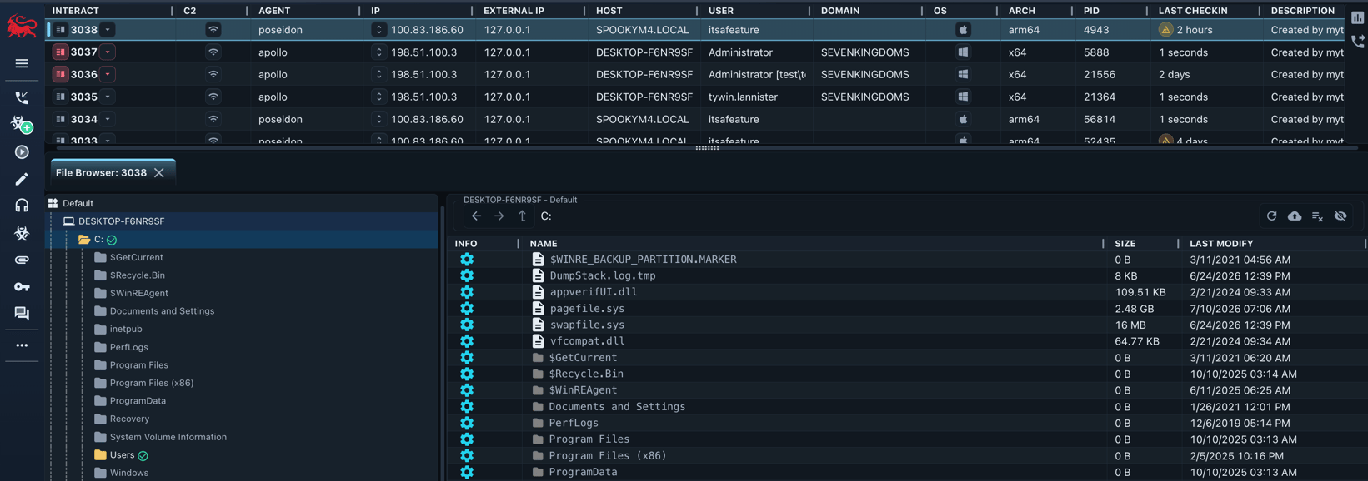Image resolution: width=1368 pixels, height=481 pixels.
Task: Click C2 wifi icon for callback 3036
Action: click(213, 74)
